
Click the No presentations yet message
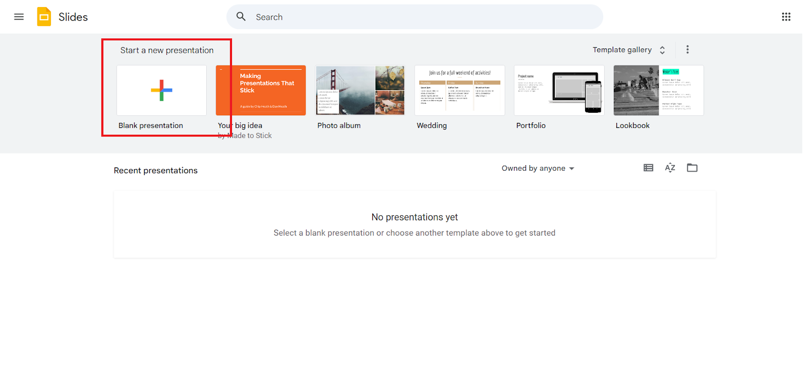[x=415, y=217]
